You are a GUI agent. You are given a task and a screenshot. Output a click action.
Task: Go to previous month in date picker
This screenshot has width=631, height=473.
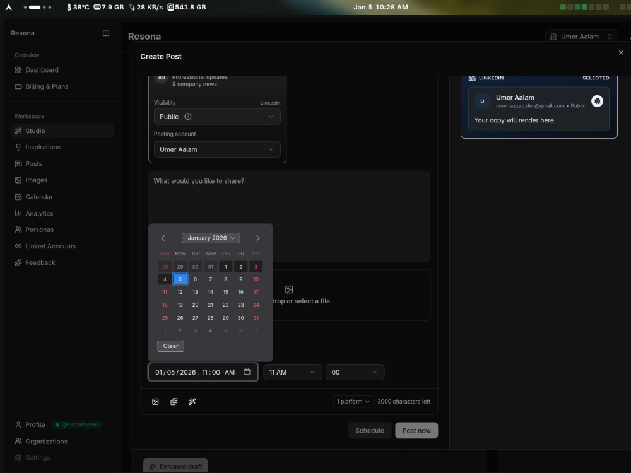163,238
